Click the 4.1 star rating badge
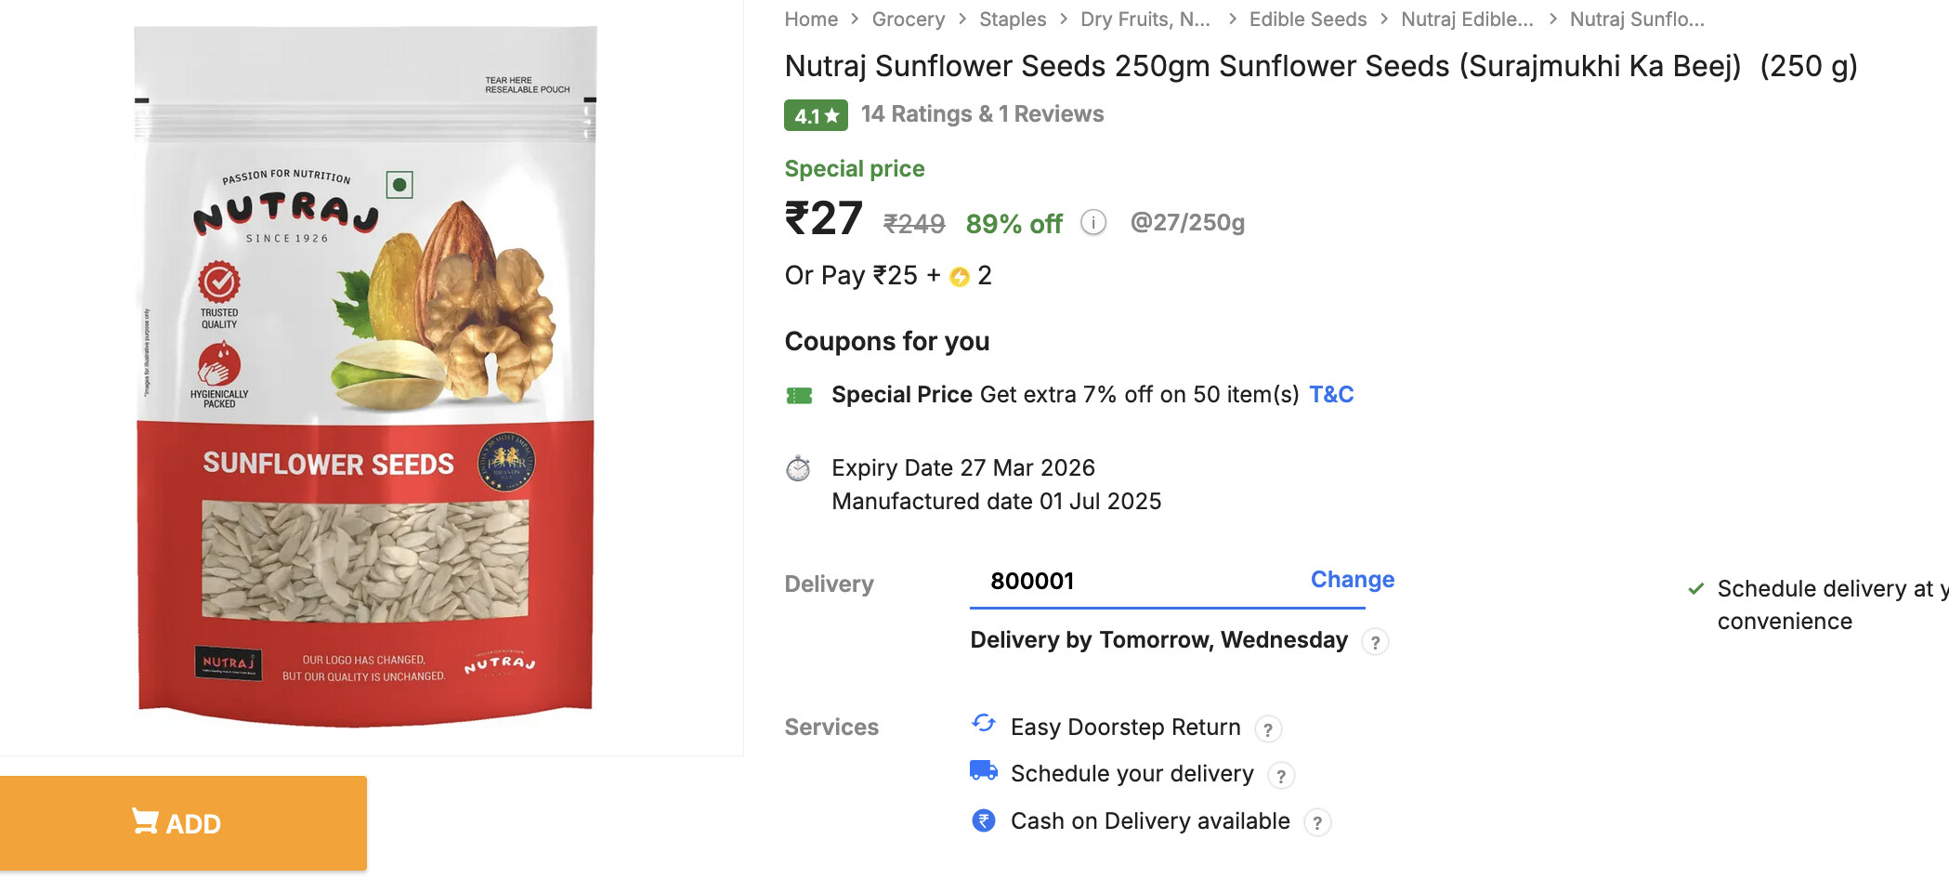1949x879 pixels. 816,115
